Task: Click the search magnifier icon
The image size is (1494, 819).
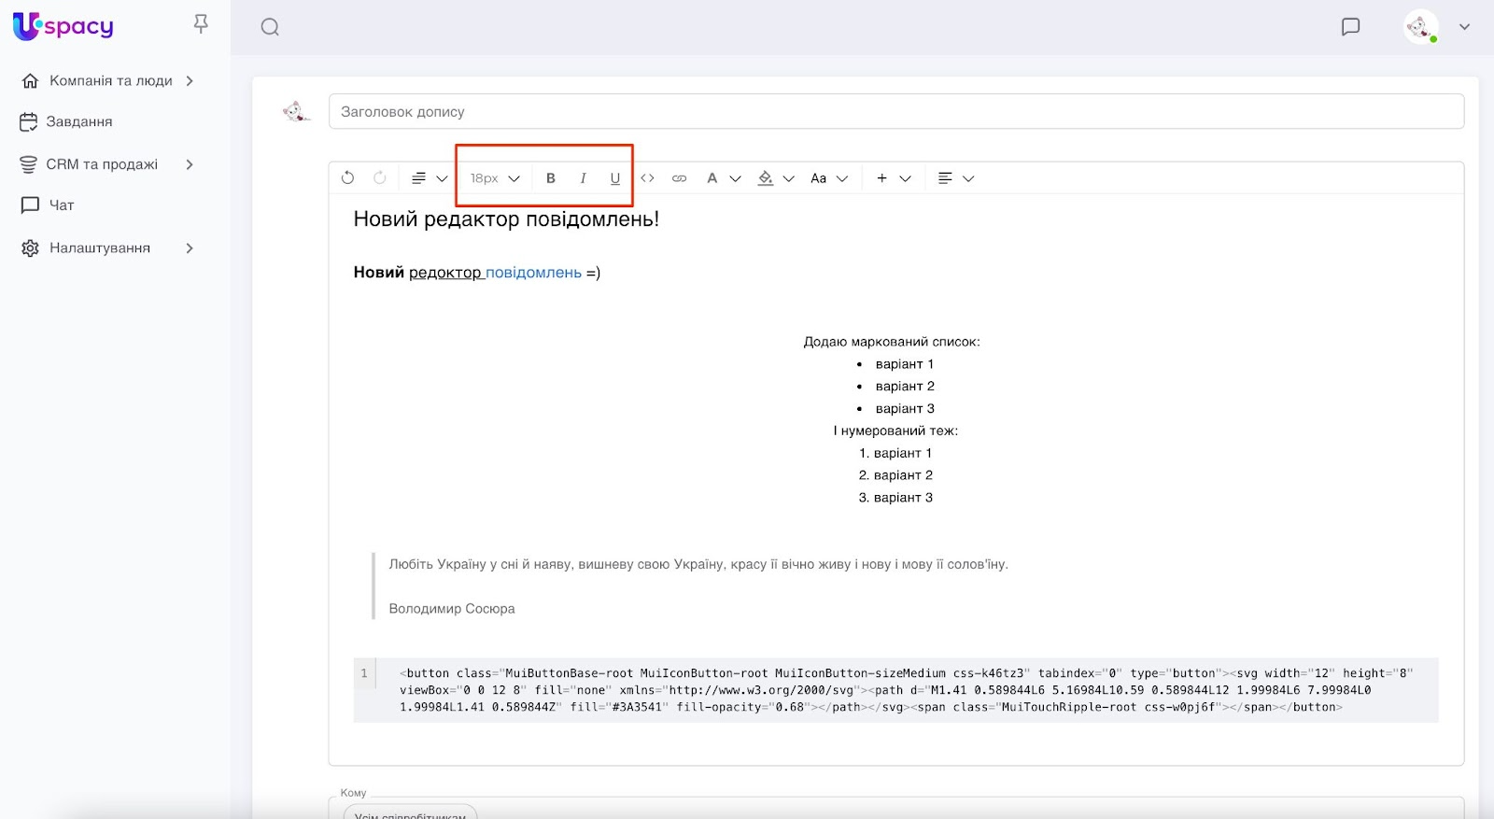Action: point(270,27)
